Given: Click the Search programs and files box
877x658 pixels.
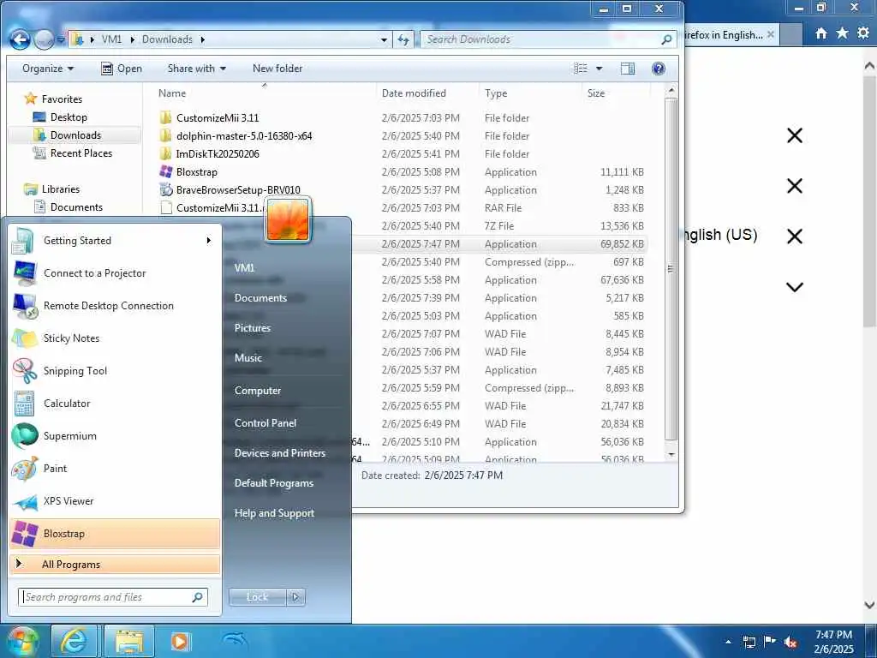Looking at the screenshot, I should click(x=113, y=597).
